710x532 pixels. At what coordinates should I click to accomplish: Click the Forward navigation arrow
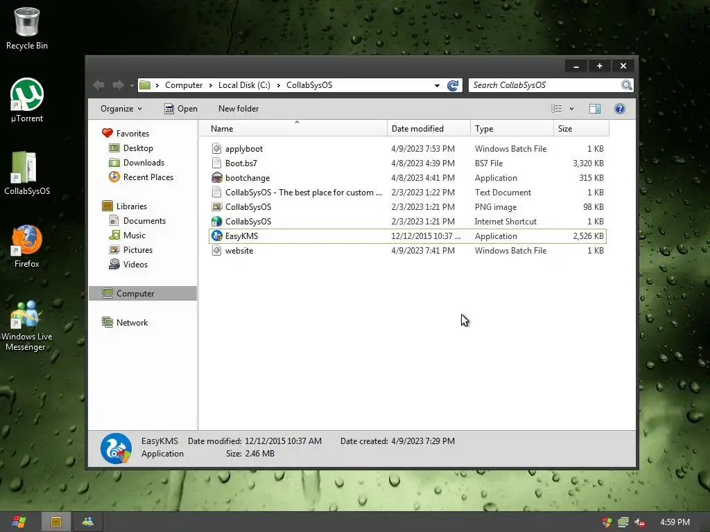[x=118, y=85]
